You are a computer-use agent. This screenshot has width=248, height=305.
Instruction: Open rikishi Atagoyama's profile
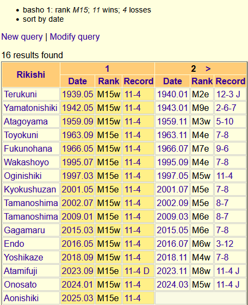tap(26, 122)
